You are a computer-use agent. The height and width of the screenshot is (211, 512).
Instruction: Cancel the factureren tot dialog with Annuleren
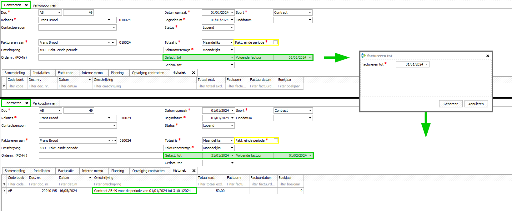pyautogui.click(x=476, y=104)
